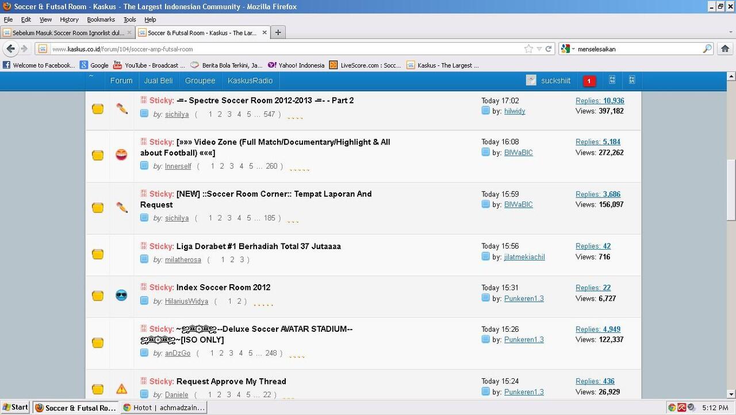Open the Forum link in navbar
Screen dimensions: 736x415
pyautogui.click(x=121, y=80)
